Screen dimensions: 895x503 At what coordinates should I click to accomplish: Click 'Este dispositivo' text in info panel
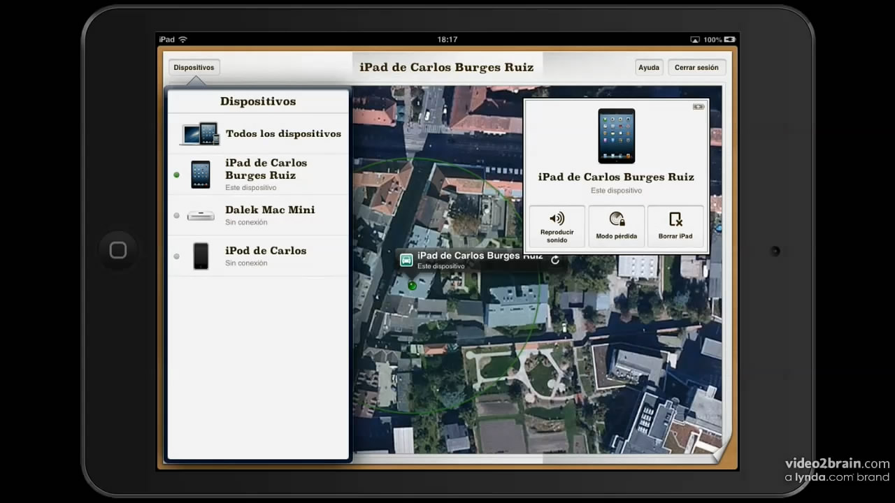616,190
